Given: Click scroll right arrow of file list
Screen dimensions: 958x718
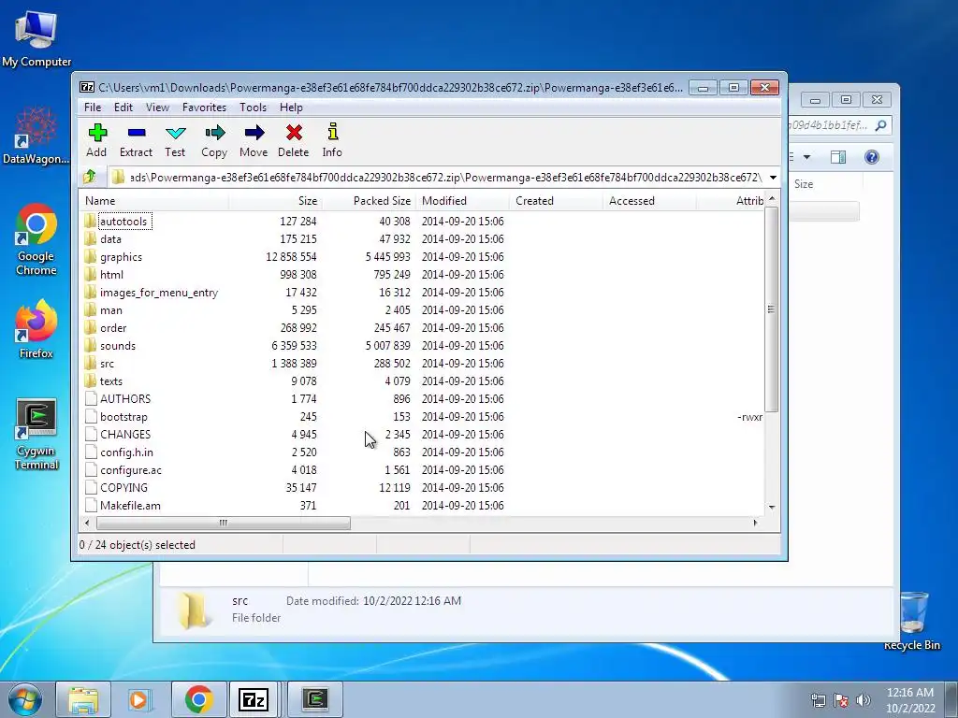Looking at the screenshot, I should point(756,523).
